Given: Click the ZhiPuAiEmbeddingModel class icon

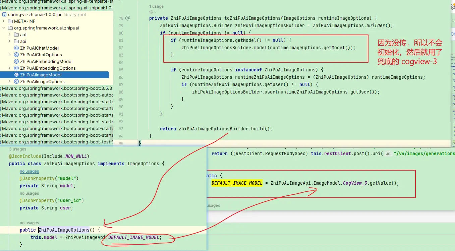Looking at the screenshot, I should (16, 62).
